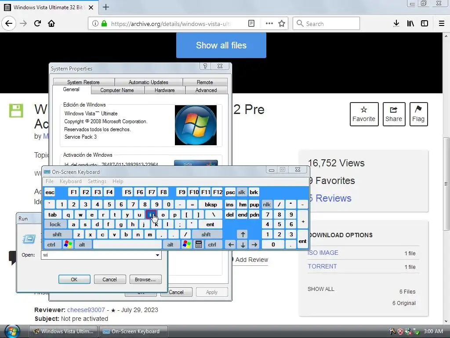Go to the Firefox home page icon
This screenshot has width=450, height=338.
[x=51, y=24]
